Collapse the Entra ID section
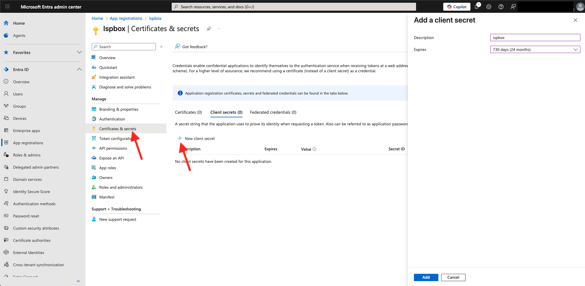585x286 pixels. 79,70
